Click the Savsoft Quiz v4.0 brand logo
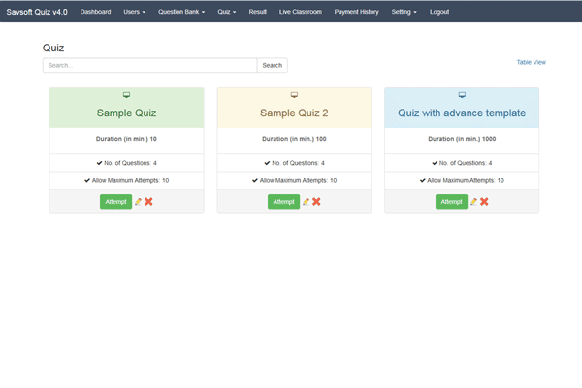The width and height of the screenshot is (582, 388). [37, 12]
